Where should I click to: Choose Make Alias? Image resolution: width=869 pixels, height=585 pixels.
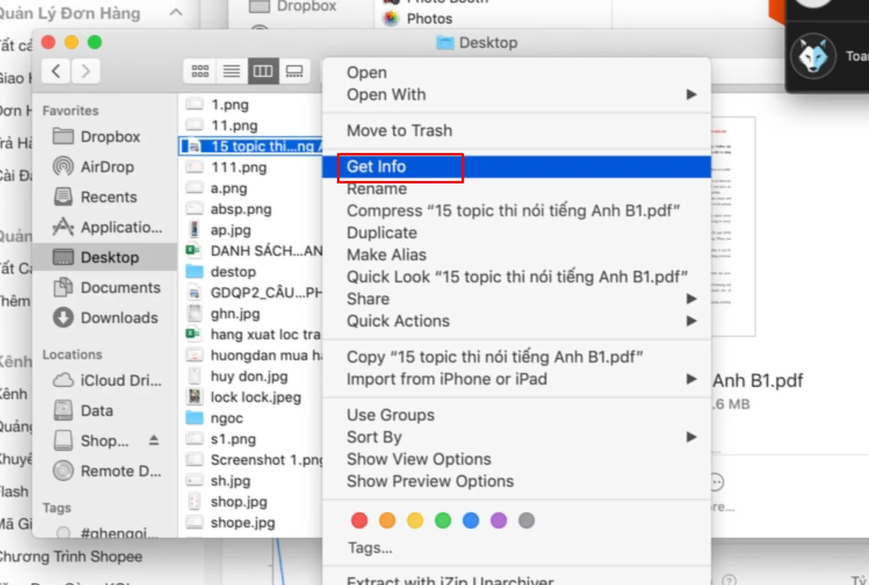click(517, 255)
